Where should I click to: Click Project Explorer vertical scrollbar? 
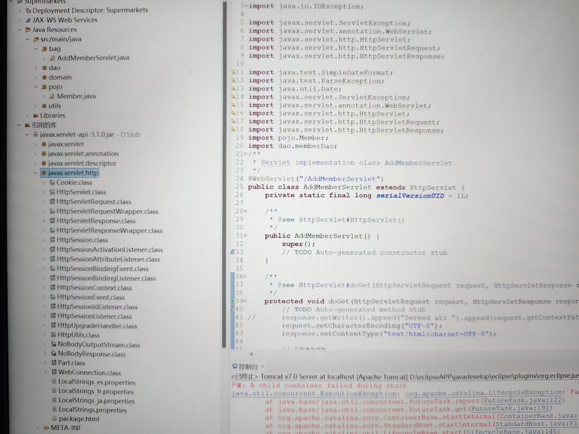[224, 175]
